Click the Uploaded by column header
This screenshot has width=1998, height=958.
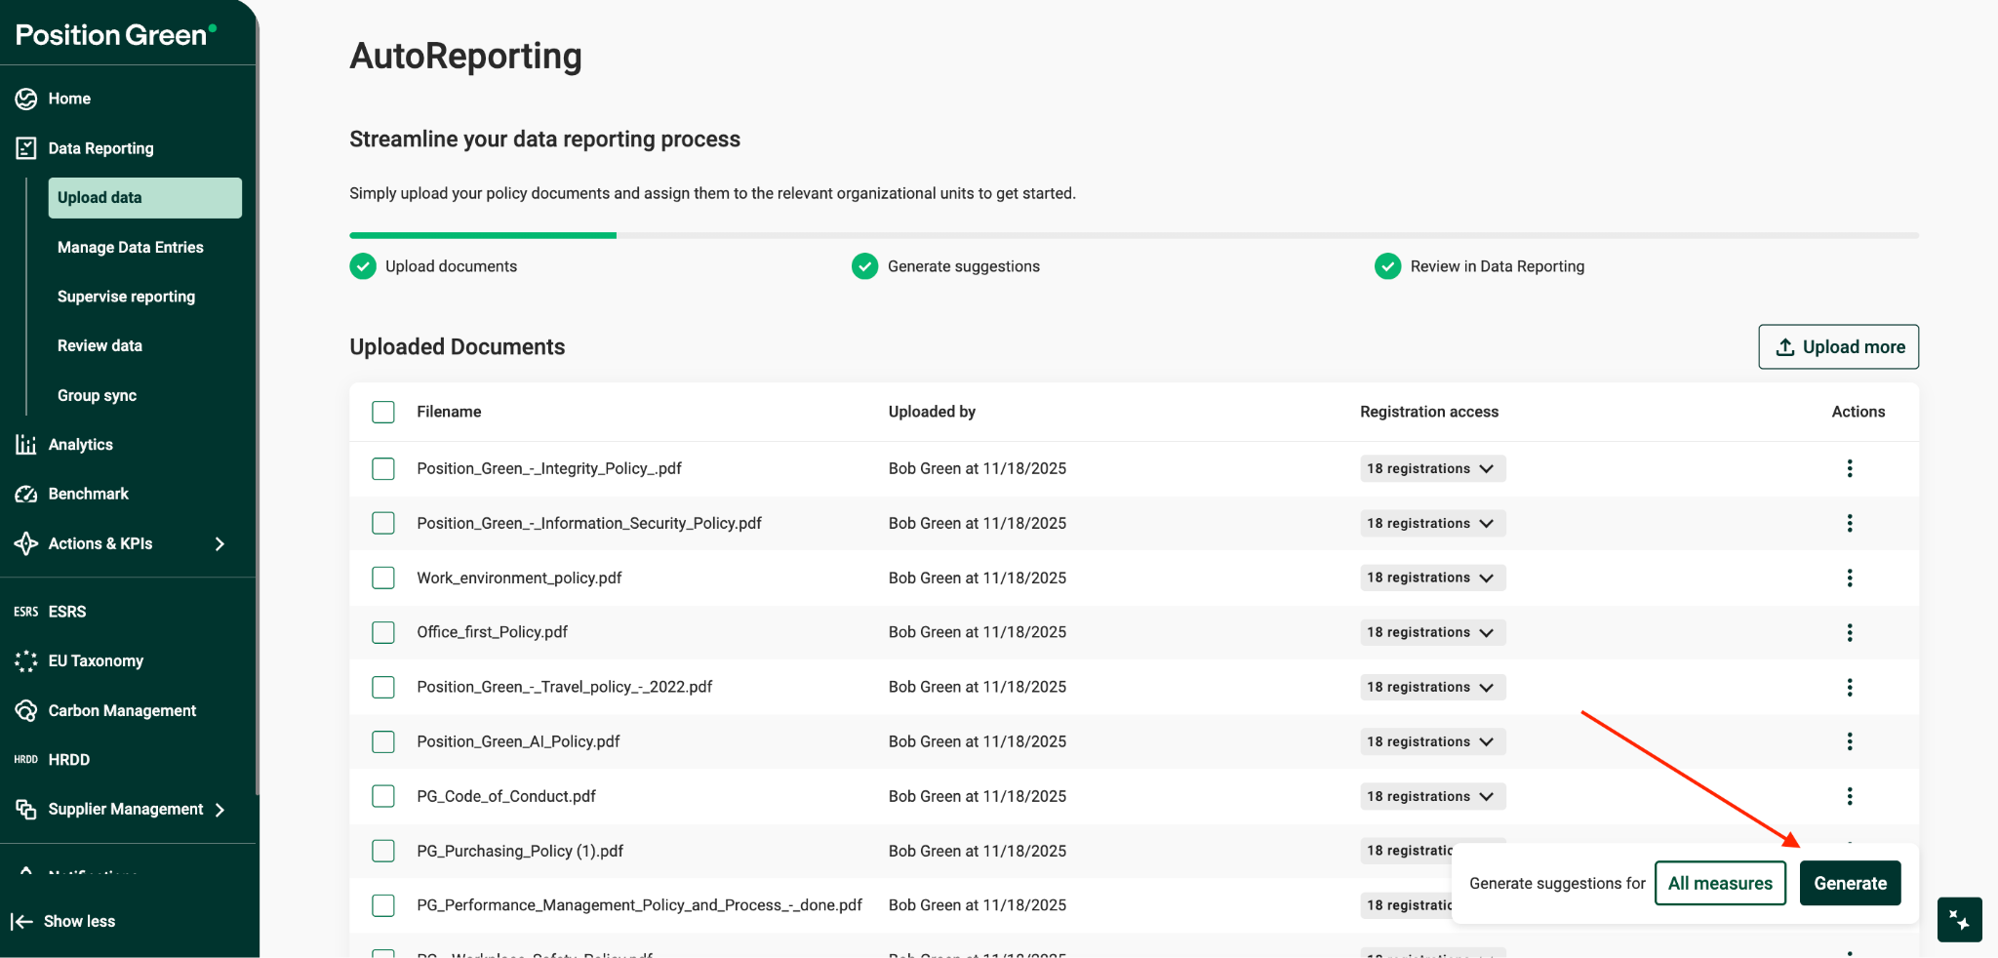pyautogui.click(x=932, y=412)
